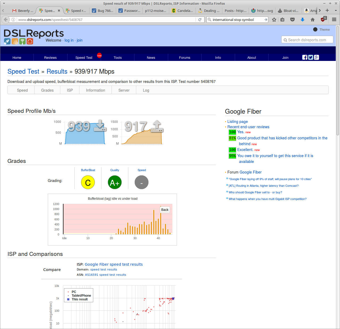
Task: Click the green wifi icon under logo
Action: tap(22, 41)
